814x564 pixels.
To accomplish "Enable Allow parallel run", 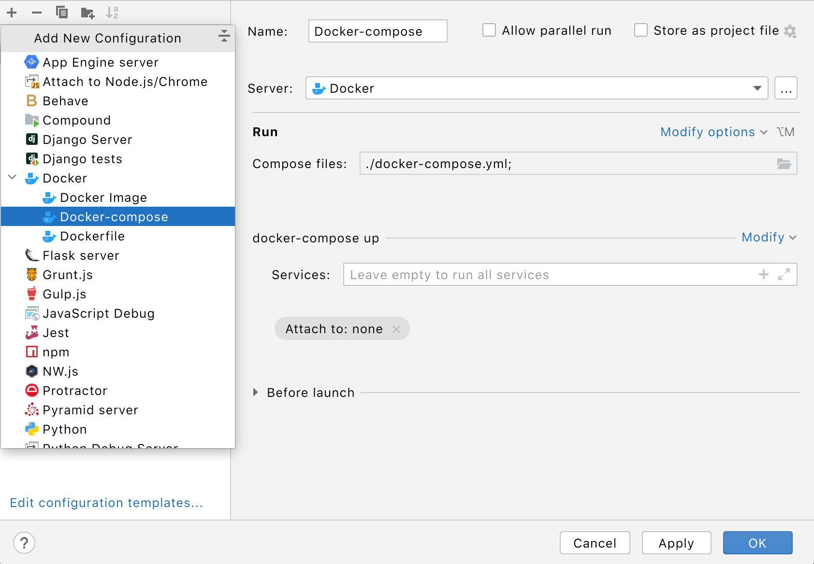I will [489, 30].
